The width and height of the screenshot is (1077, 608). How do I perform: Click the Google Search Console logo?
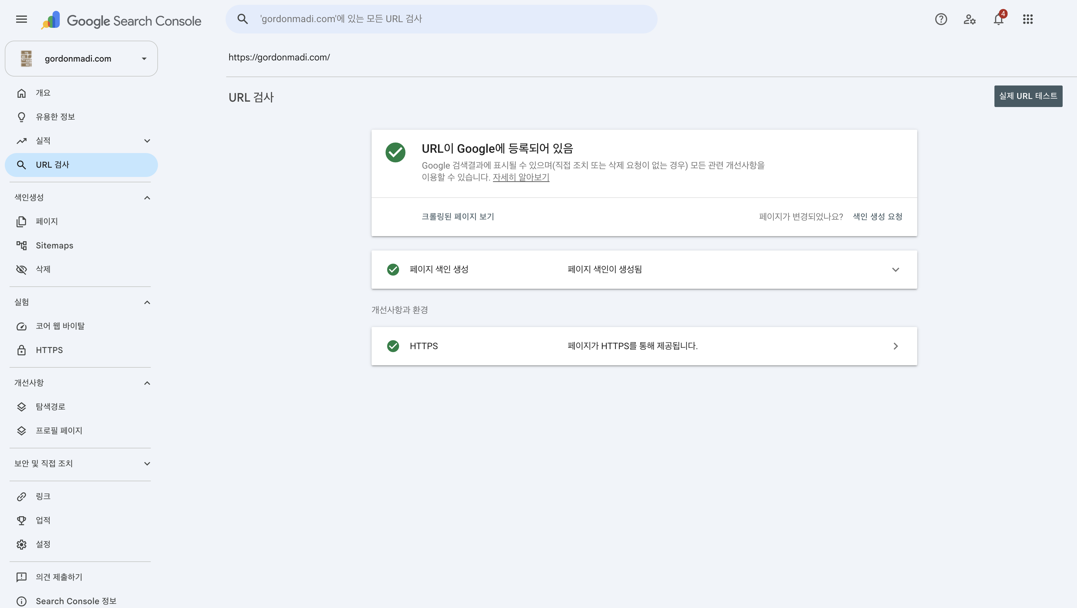click(x=121, y=20)
